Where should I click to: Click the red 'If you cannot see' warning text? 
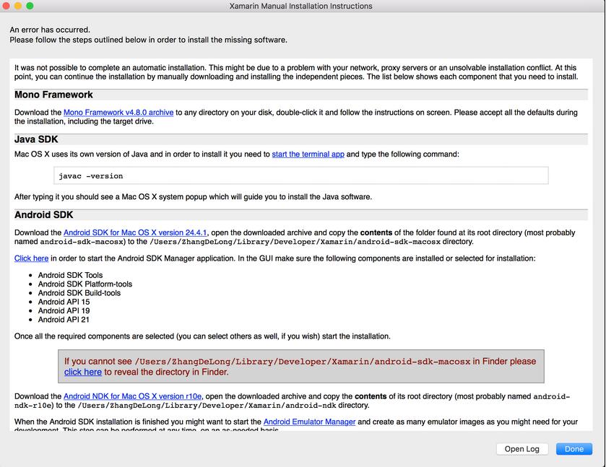pyautogui.click(x=300, y=366)
